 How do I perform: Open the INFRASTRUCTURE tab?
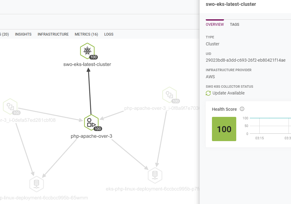(x=53, y=34)
